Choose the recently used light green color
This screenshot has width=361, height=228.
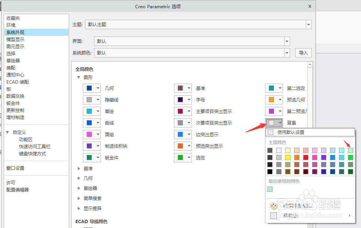tap(270, 189)
